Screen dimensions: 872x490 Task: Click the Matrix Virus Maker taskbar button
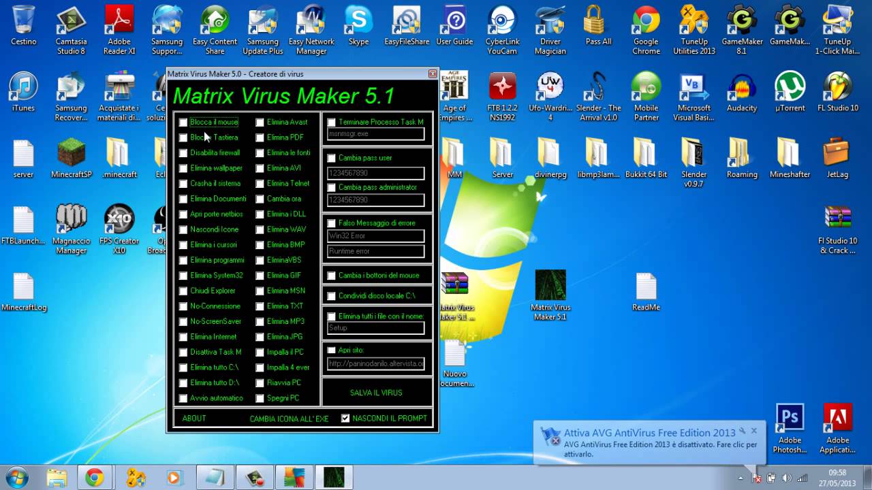[334, 477]
